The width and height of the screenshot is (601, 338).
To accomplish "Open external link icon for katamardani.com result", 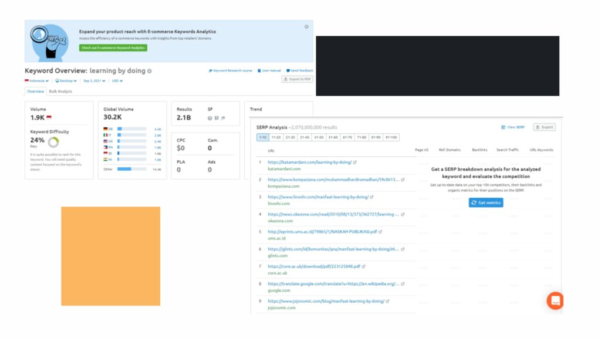I will [355, 162].
